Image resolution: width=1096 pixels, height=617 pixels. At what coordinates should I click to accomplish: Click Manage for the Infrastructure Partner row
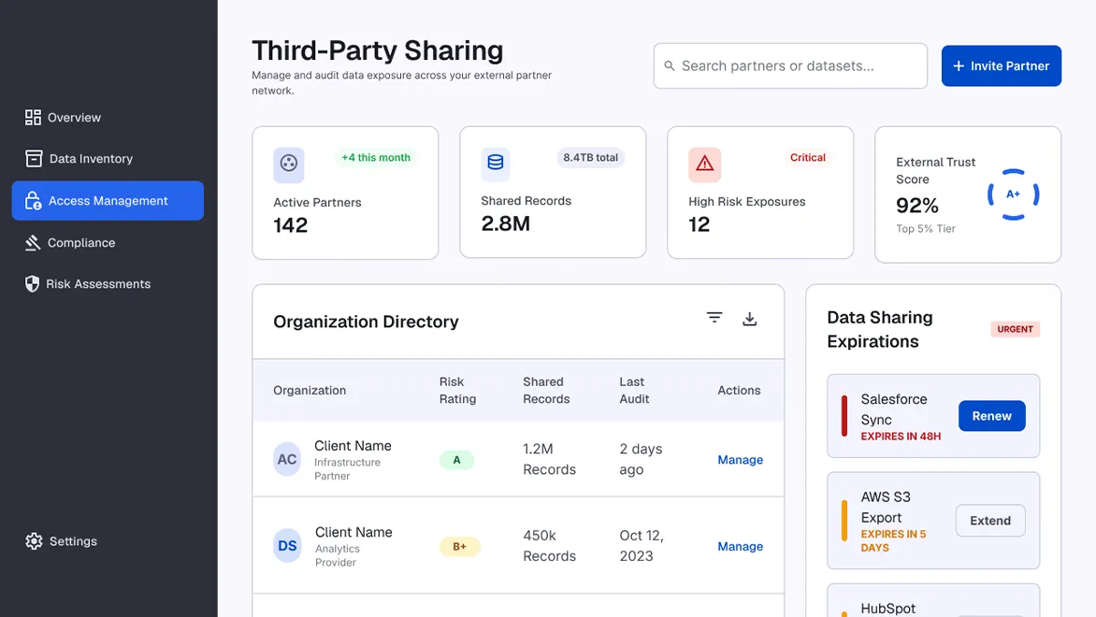pos(741,460)
